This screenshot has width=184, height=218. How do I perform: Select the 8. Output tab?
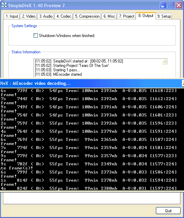point(146,16)
